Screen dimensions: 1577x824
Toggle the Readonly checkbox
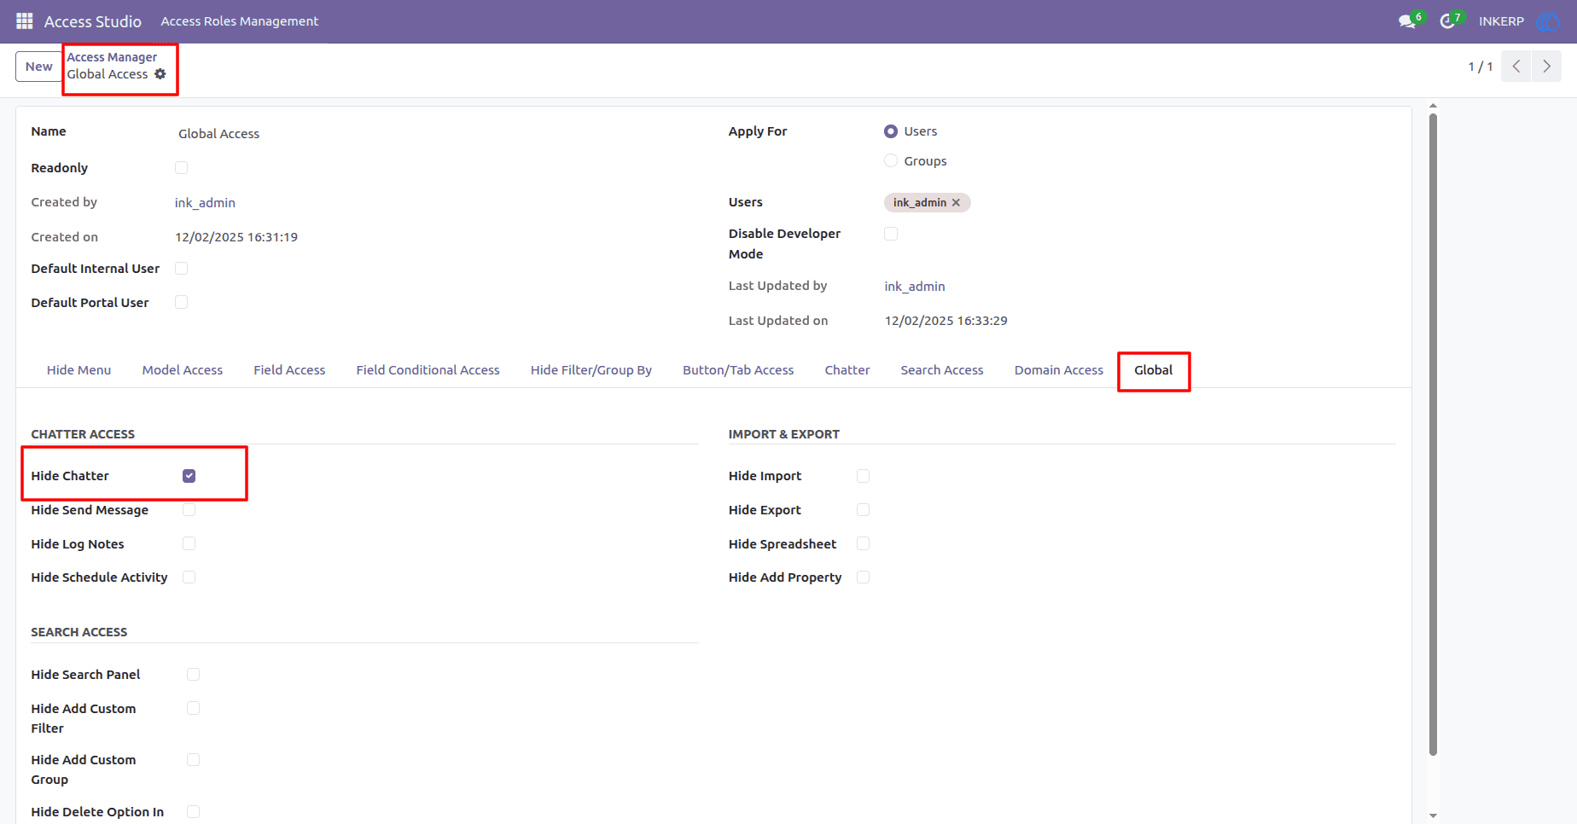[181, 168]
